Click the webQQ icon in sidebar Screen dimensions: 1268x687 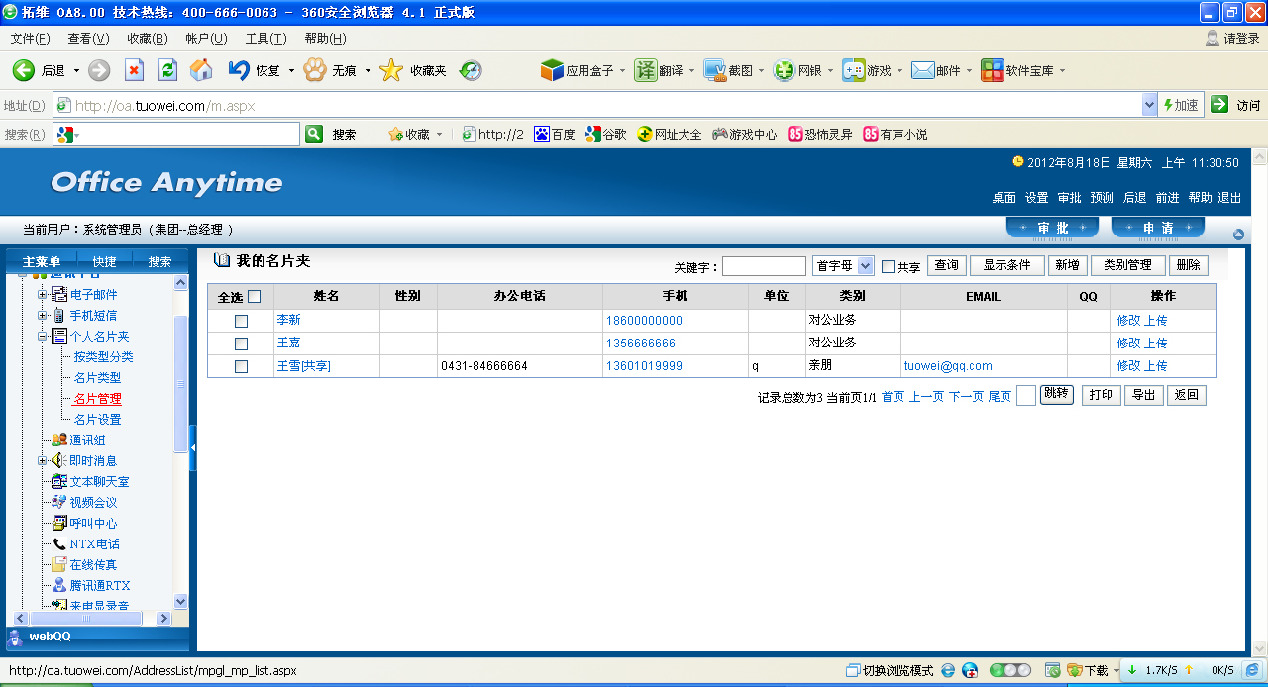15,638
